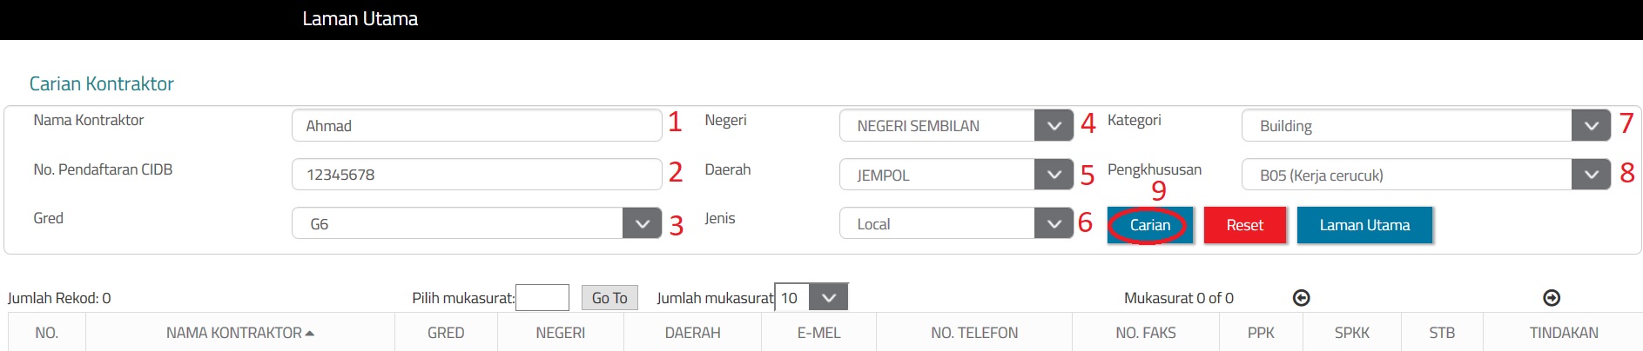Open the Daerah dropdown showing JEMPOL
The width and height of the screenshot is (1643, 351).
pos(1054,175)
